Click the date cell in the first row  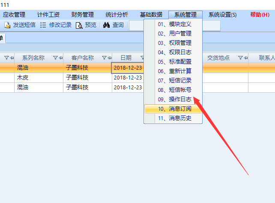click(x=127, y=68)
